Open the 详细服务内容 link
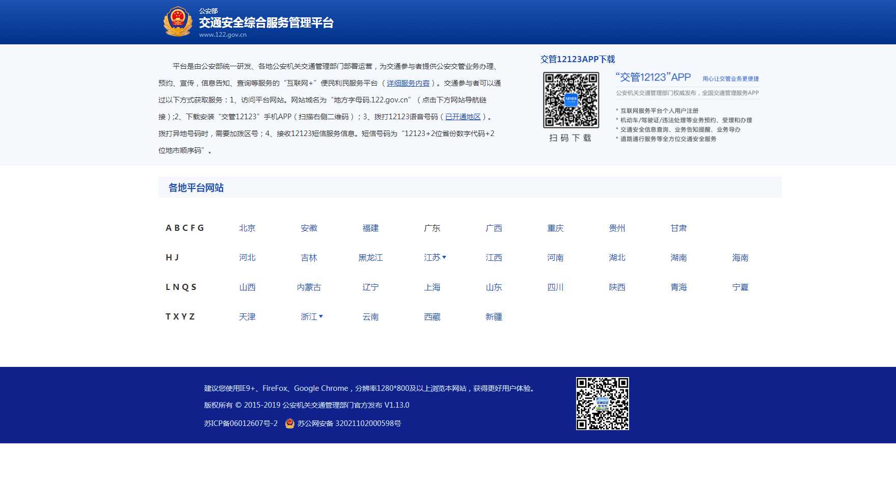The height and width of the screenshot is (479, 896). [x=408, y=83]
